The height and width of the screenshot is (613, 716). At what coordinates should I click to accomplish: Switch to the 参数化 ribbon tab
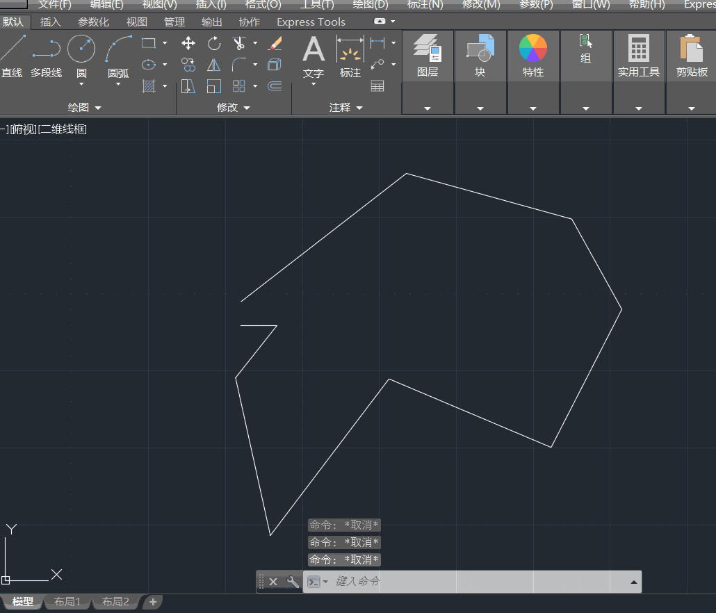point(93,22)
